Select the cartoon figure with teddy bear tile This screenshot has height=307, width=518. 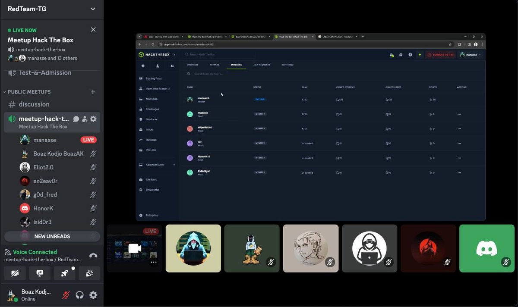(x=252, y=248)
